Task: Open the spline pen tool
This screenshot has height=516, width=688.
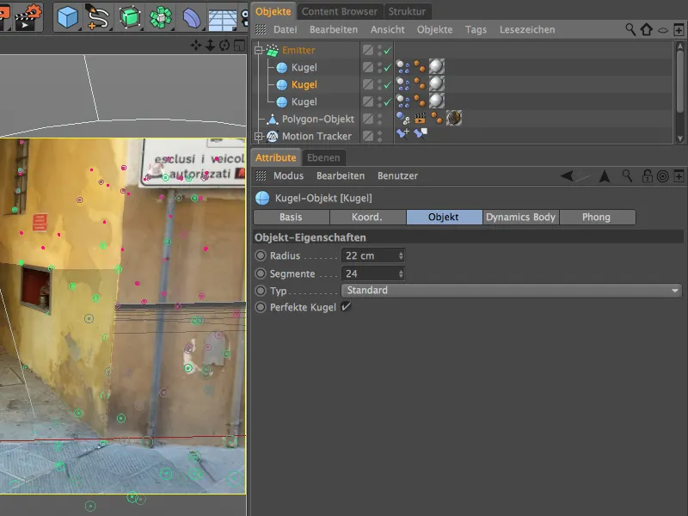Action: point(98,16)
